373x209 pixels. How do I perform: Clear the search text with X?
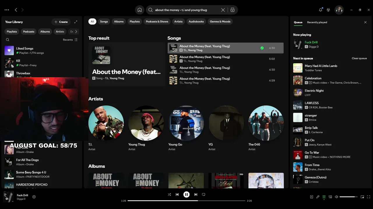click(x=223, y=10)
